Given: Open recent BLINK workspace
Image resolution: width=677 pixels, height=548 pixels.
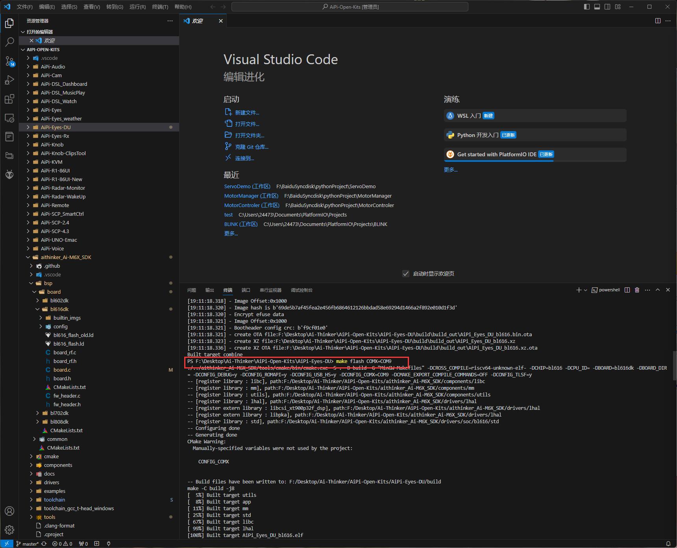Looking at the screenshot, I should 241,224.
